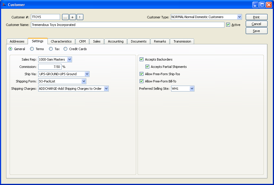Viewport: 274px width, 185px height.
Task: Switch to the Addresses tab
Action: 17,41
